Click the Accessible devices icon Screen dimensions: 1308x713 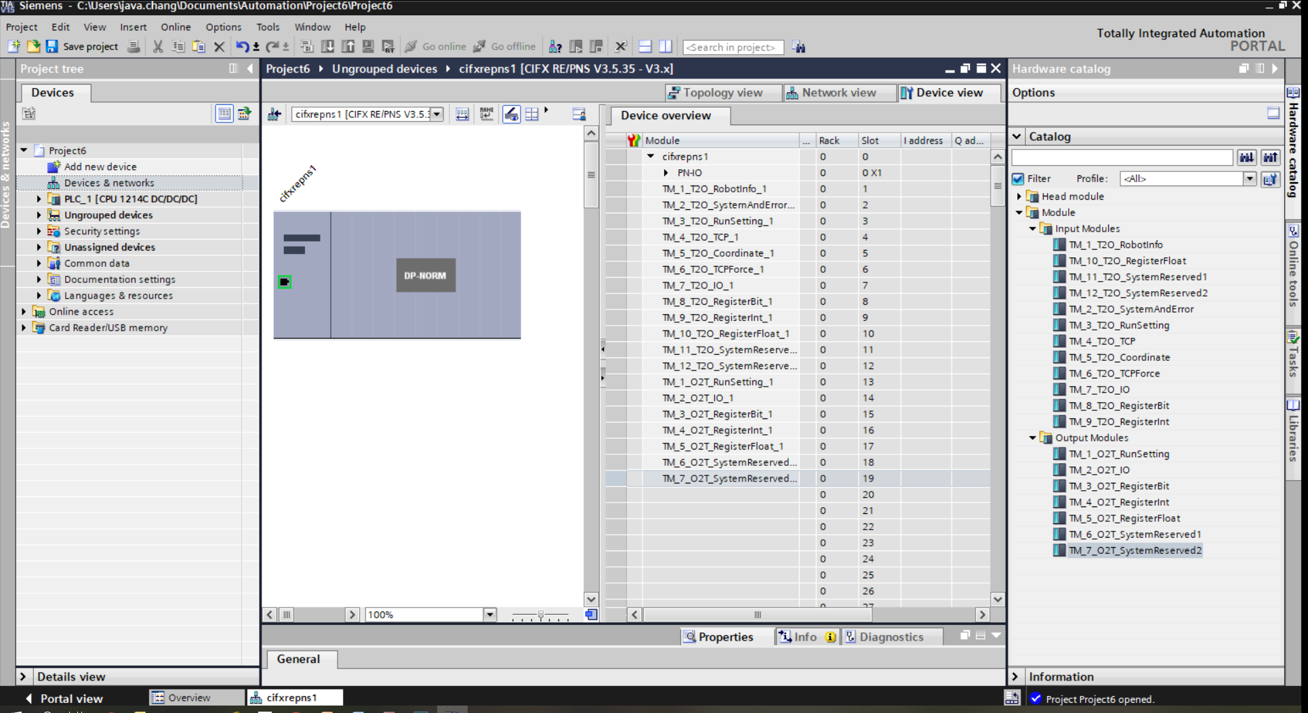tap(555, 47)
